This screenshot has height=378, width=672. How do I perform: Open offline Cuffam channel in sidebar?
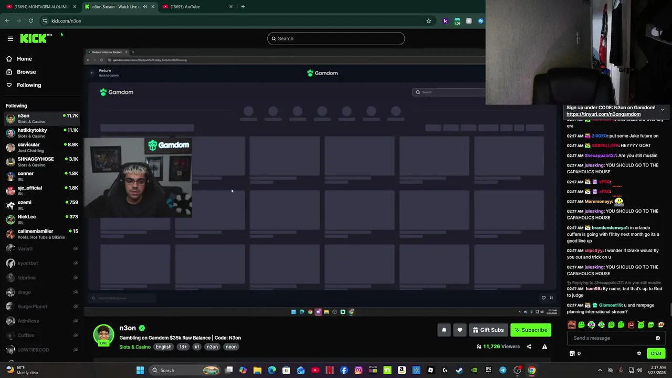click(42, 335)
